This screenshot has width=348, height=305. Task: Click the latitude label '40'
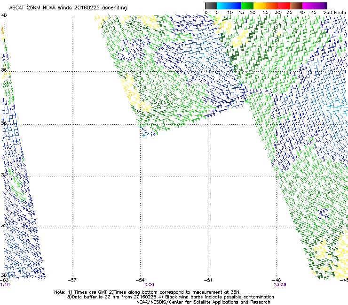[x=4, y=15]
